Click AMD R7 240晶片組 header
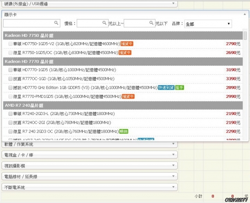Screen dimensions: 250x203 tap(123, 105)
